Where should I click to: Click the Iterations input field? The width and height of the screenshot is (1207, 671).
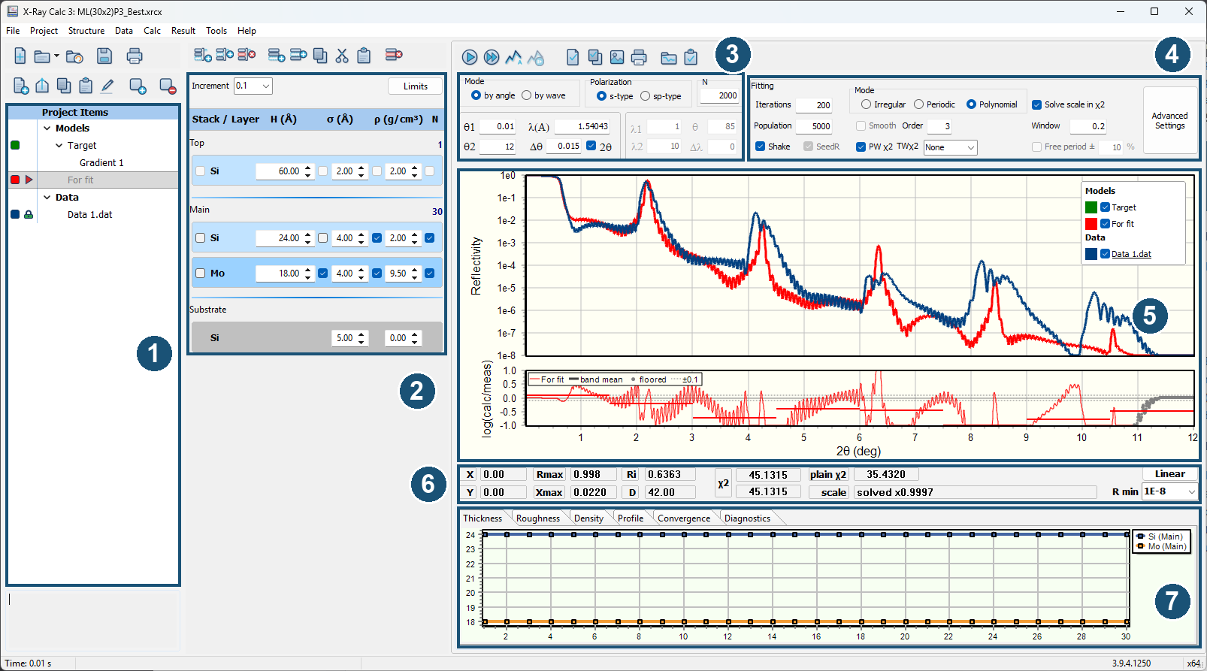point(814,105)
